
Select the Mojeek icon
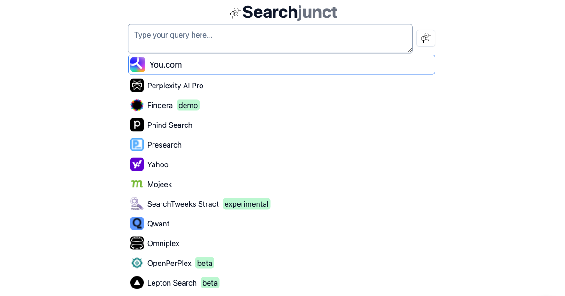[x=137, y=184]
